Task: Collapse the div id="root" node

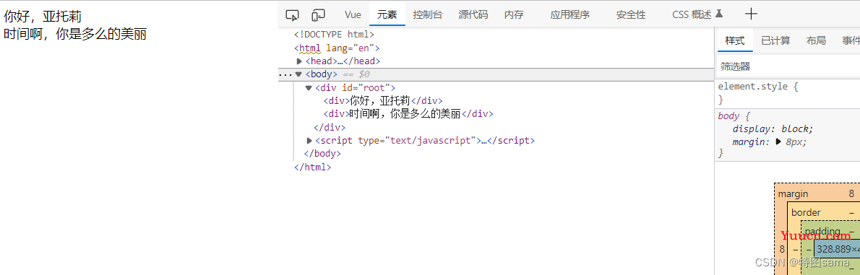Action: (309, 87)
